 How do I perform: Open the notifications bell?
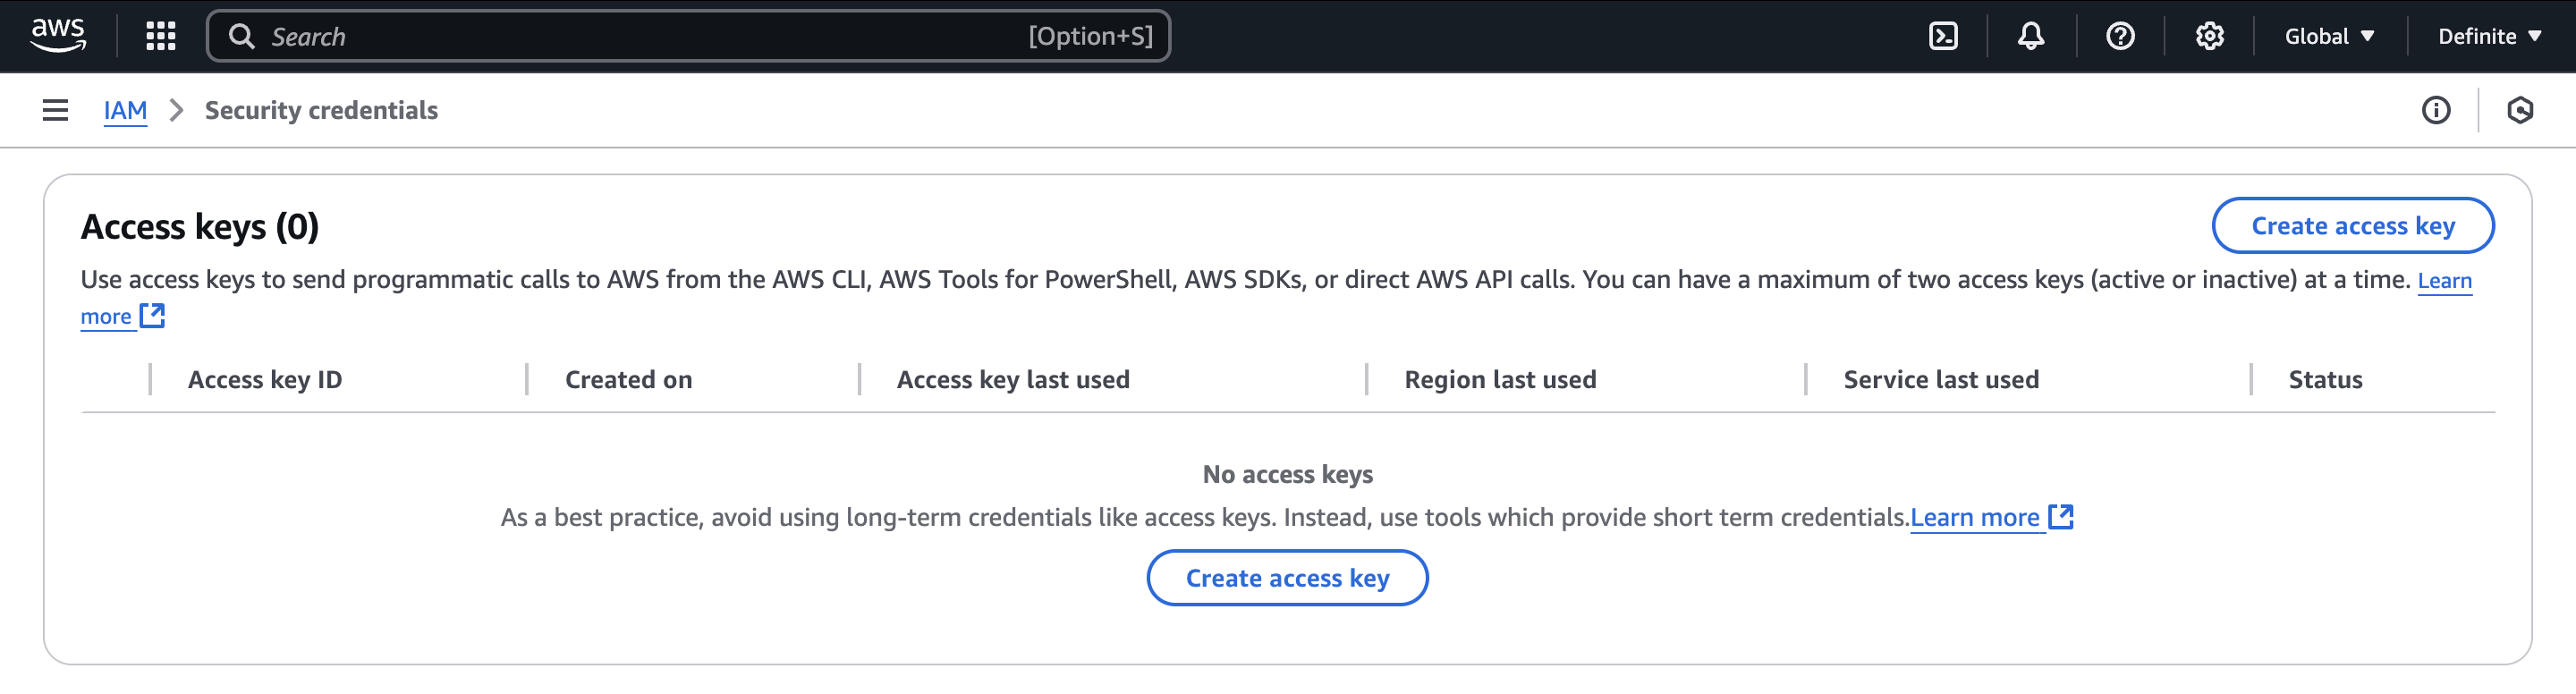[2030, 36]
